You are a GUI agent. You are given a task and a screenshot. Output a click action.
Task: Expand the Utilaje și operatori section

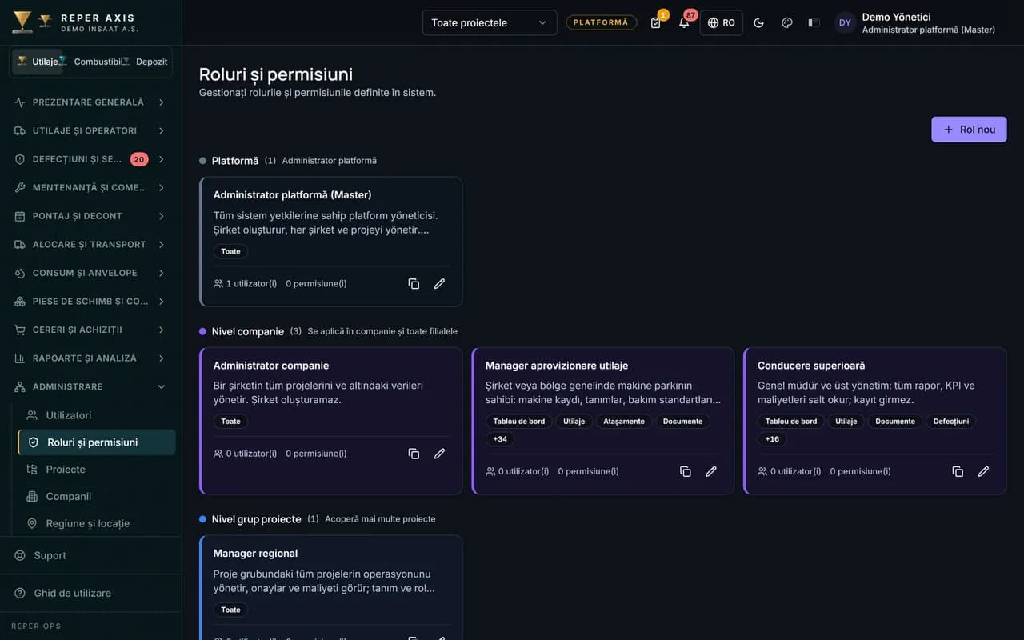coord(90,130)
